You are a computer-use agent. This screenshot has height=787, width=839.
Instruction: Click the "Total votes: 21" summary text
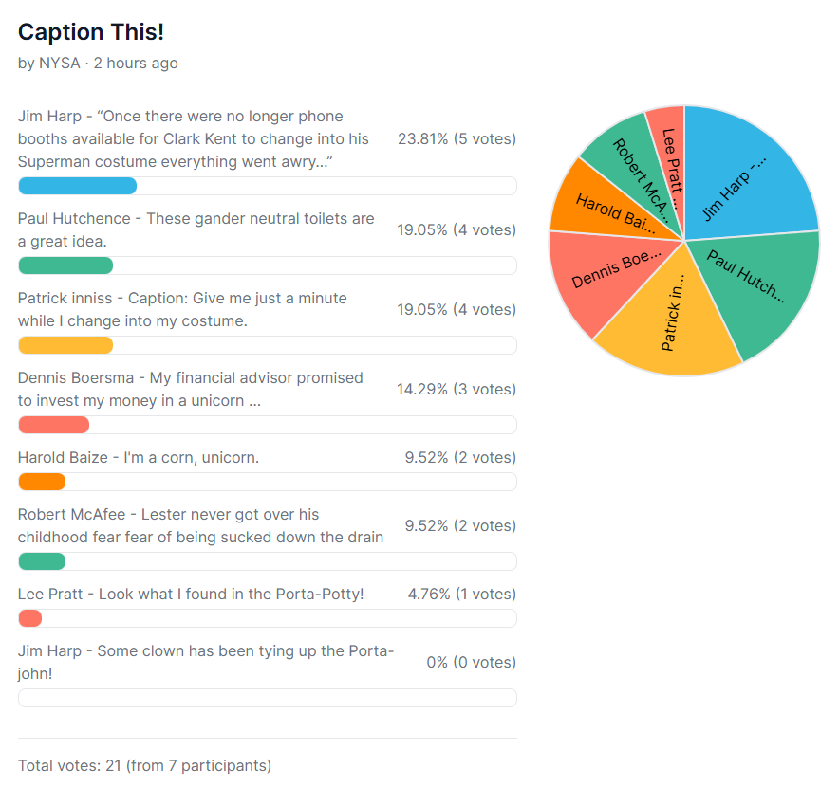tap(144, 765)
